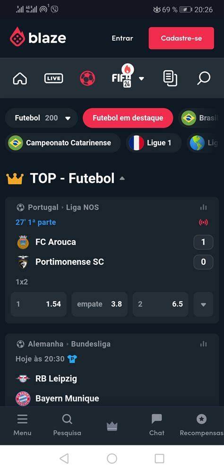This screenshot has height=472, width=224.
Task: Select odds 1 at 1.54 for FC Arouca
Action: [x=39, y=304]
